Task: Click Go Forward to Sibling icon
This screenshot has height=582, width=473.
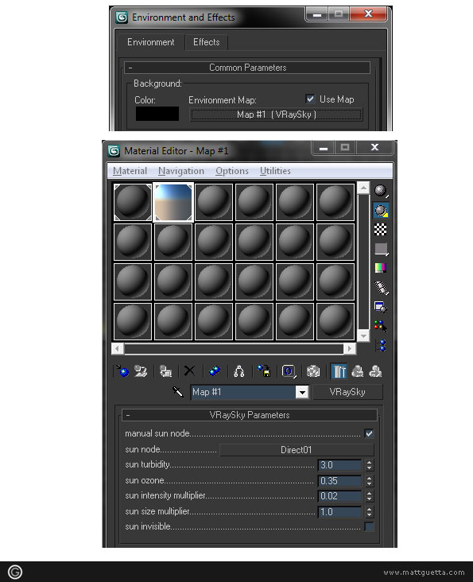Action: [375, 371]
